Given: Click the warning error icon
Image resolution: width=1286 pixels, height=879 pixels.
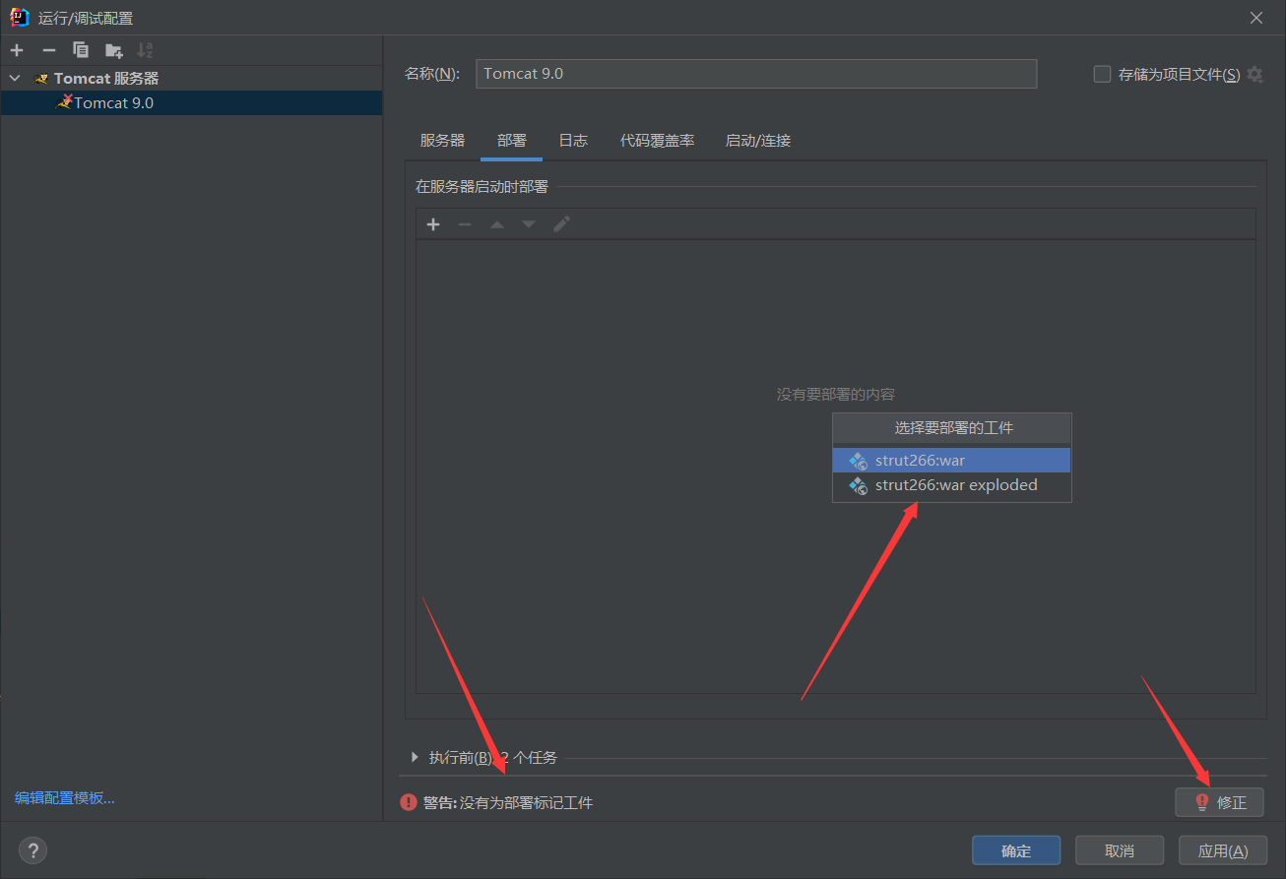Looking at the screenshot, I should tap(409, 803).
